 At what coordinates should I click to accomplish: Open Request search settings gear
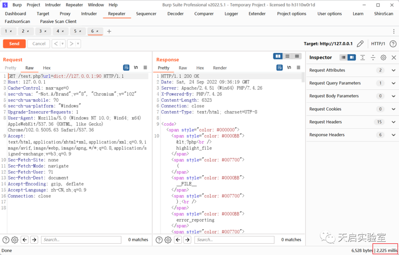pos(15,240)
